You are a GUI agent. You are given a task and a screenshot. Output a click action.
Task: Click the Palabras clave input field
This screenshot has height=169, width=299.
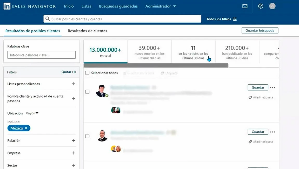(x=42, y=55)
